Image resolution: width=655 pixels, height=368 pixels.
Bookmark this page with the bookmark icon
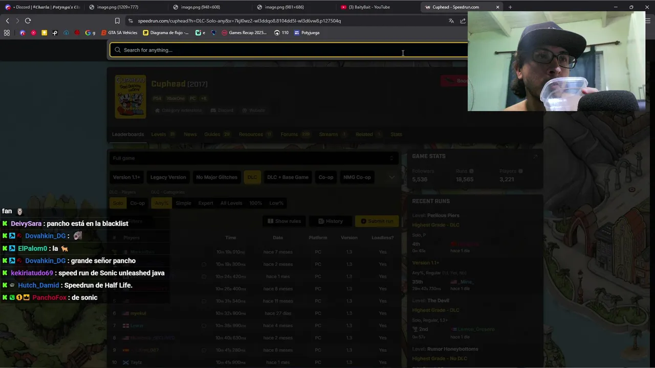pyautogui.click(x=117, y=21)
